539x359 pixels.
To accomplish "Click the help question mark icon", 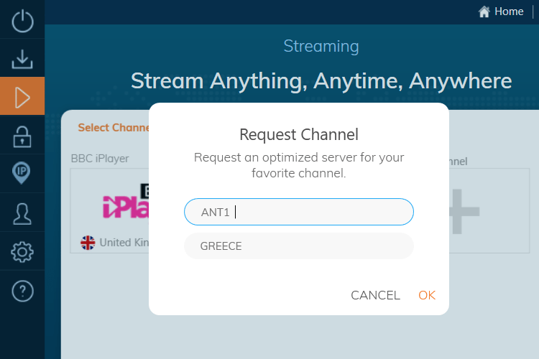I will [22, 292].
